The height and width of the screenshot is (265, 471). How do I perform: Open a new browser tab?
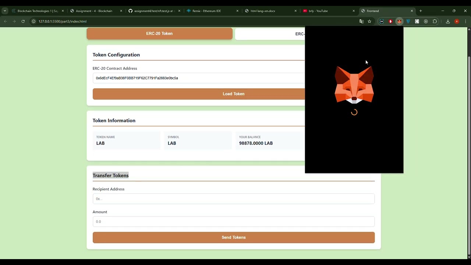tap(421, 11)
